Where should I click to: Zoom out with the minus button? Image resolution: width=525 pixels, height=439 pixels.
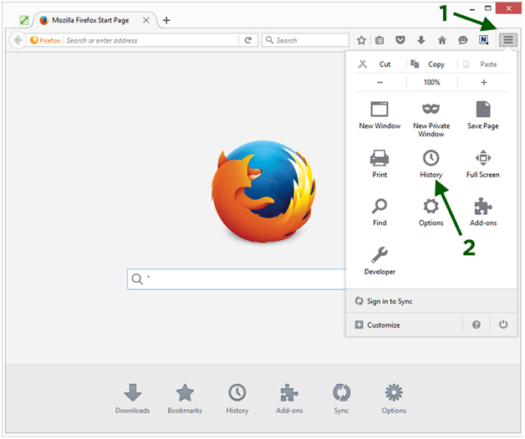380,83
